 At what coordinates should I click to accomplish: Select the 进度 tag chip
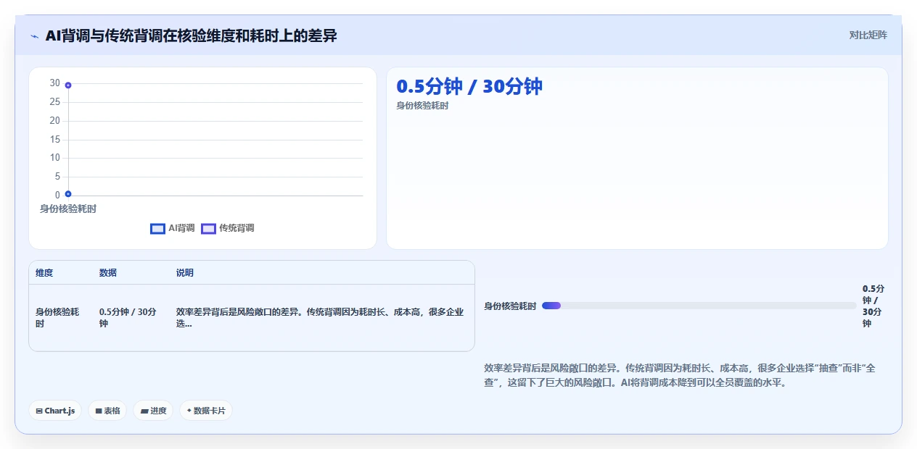coord(153,411)
